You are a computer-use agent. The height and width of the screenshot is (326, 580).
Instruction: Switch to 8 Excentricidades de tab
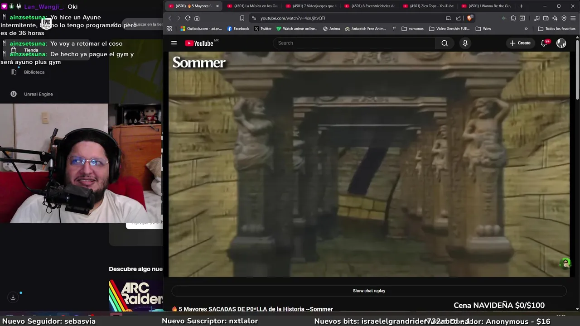[x=370, y=6]
